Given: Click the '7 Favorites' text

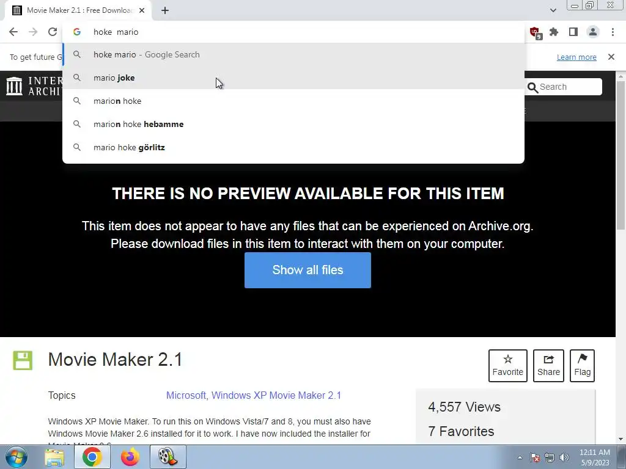Looking at the screenshot, I should [461, 431].
